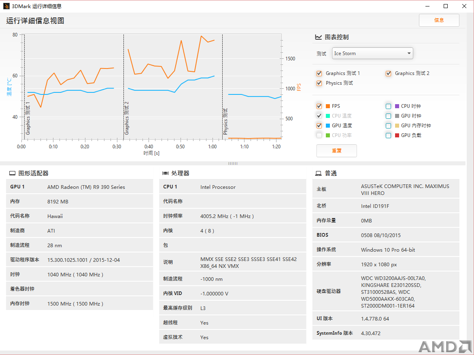Click the Graphics 测试 2 marker line
Screen dimensions: 474x355
coord(123,87)
